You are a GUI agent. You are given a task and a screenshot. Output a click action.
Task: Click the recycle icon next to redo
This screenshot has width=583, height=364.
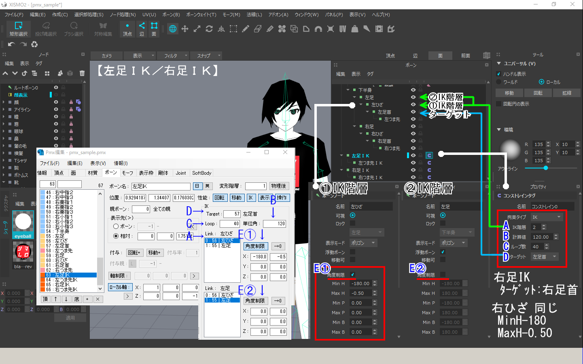(x=34, y=44)
